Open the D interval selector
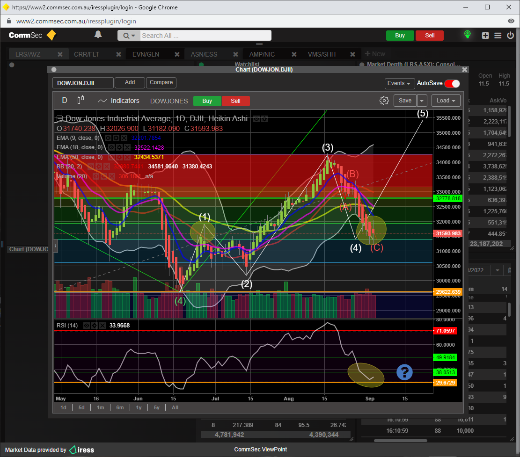Image resolution: width=520 pixels, height=457 pixels. coord(65,101)
